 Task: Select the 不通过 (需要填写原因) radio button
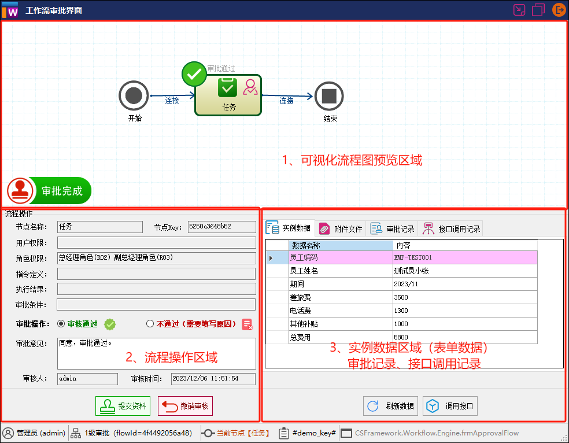pos(150,324)
